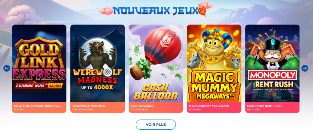Open the Monopoly Rent Rush artwork
The height and width of the screenshot is (133, 313).
click(x=272, y=63)
